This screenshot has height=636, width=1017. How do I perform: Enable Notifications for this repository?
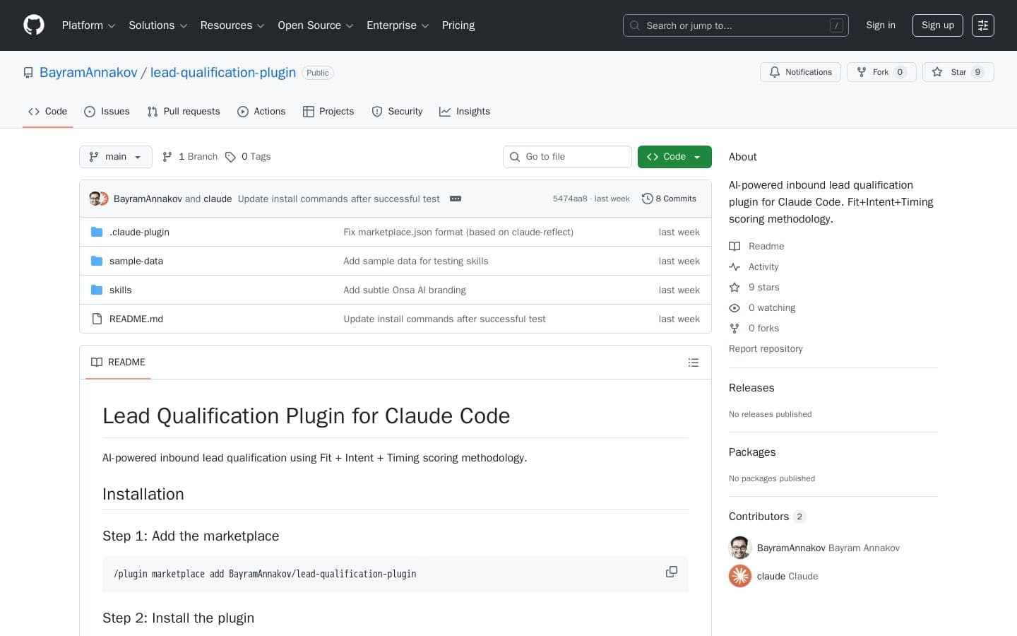[800, 72]
